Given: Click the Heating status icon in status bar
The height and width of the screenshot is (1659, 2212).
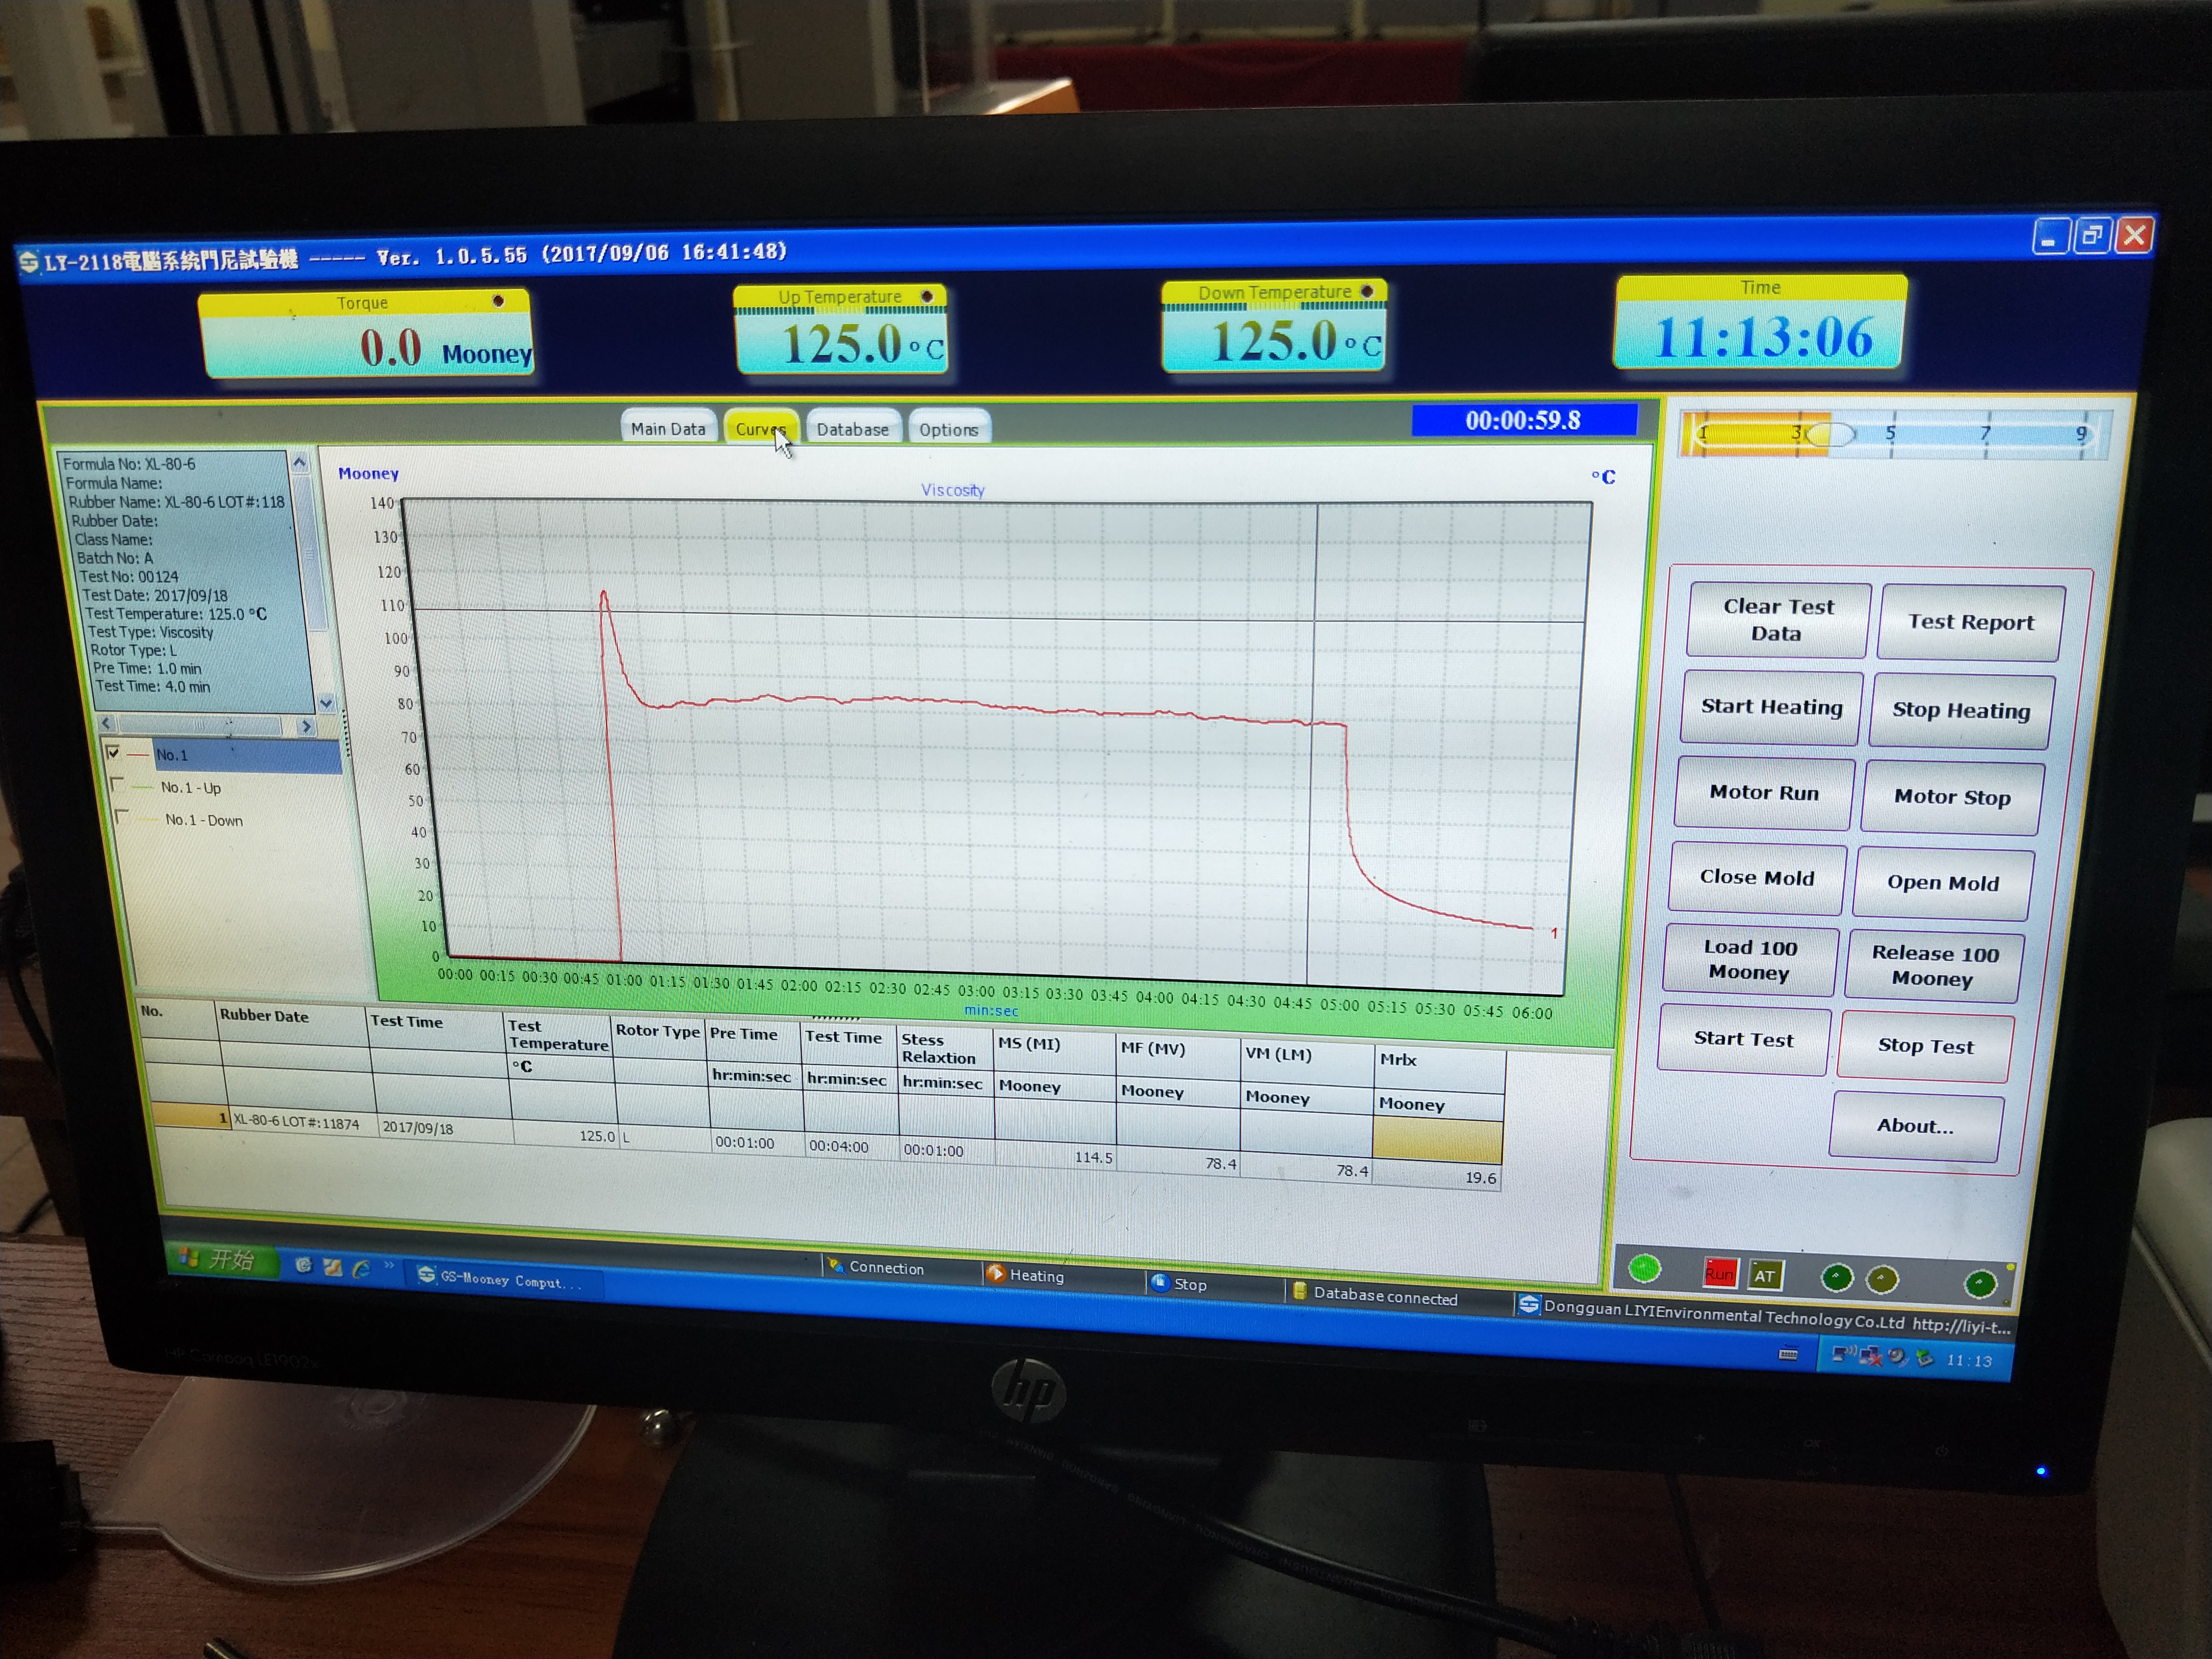Looking at the screenshot, I should coord(995,1273).
